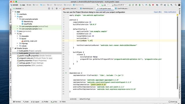Select proguard-rules.pro in project tree
Viewport: 185px width, 104px height.
35,58
